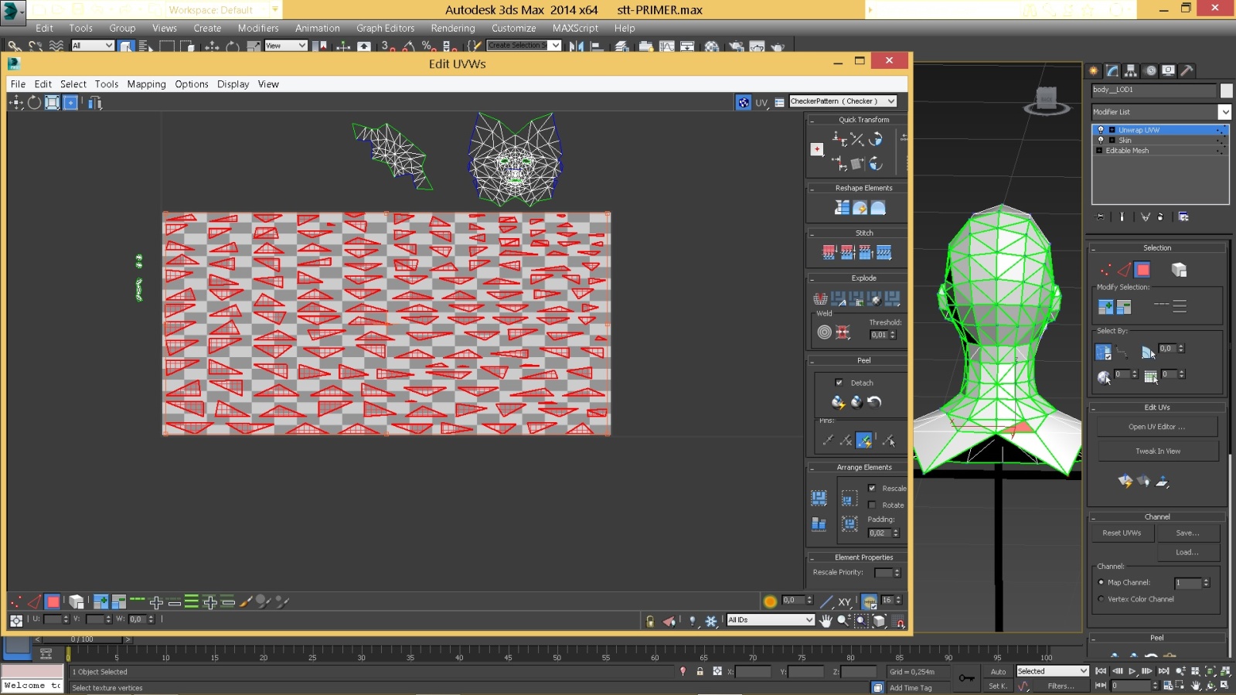Open the Utilities hammer tab in command panel

[1187, 70]
